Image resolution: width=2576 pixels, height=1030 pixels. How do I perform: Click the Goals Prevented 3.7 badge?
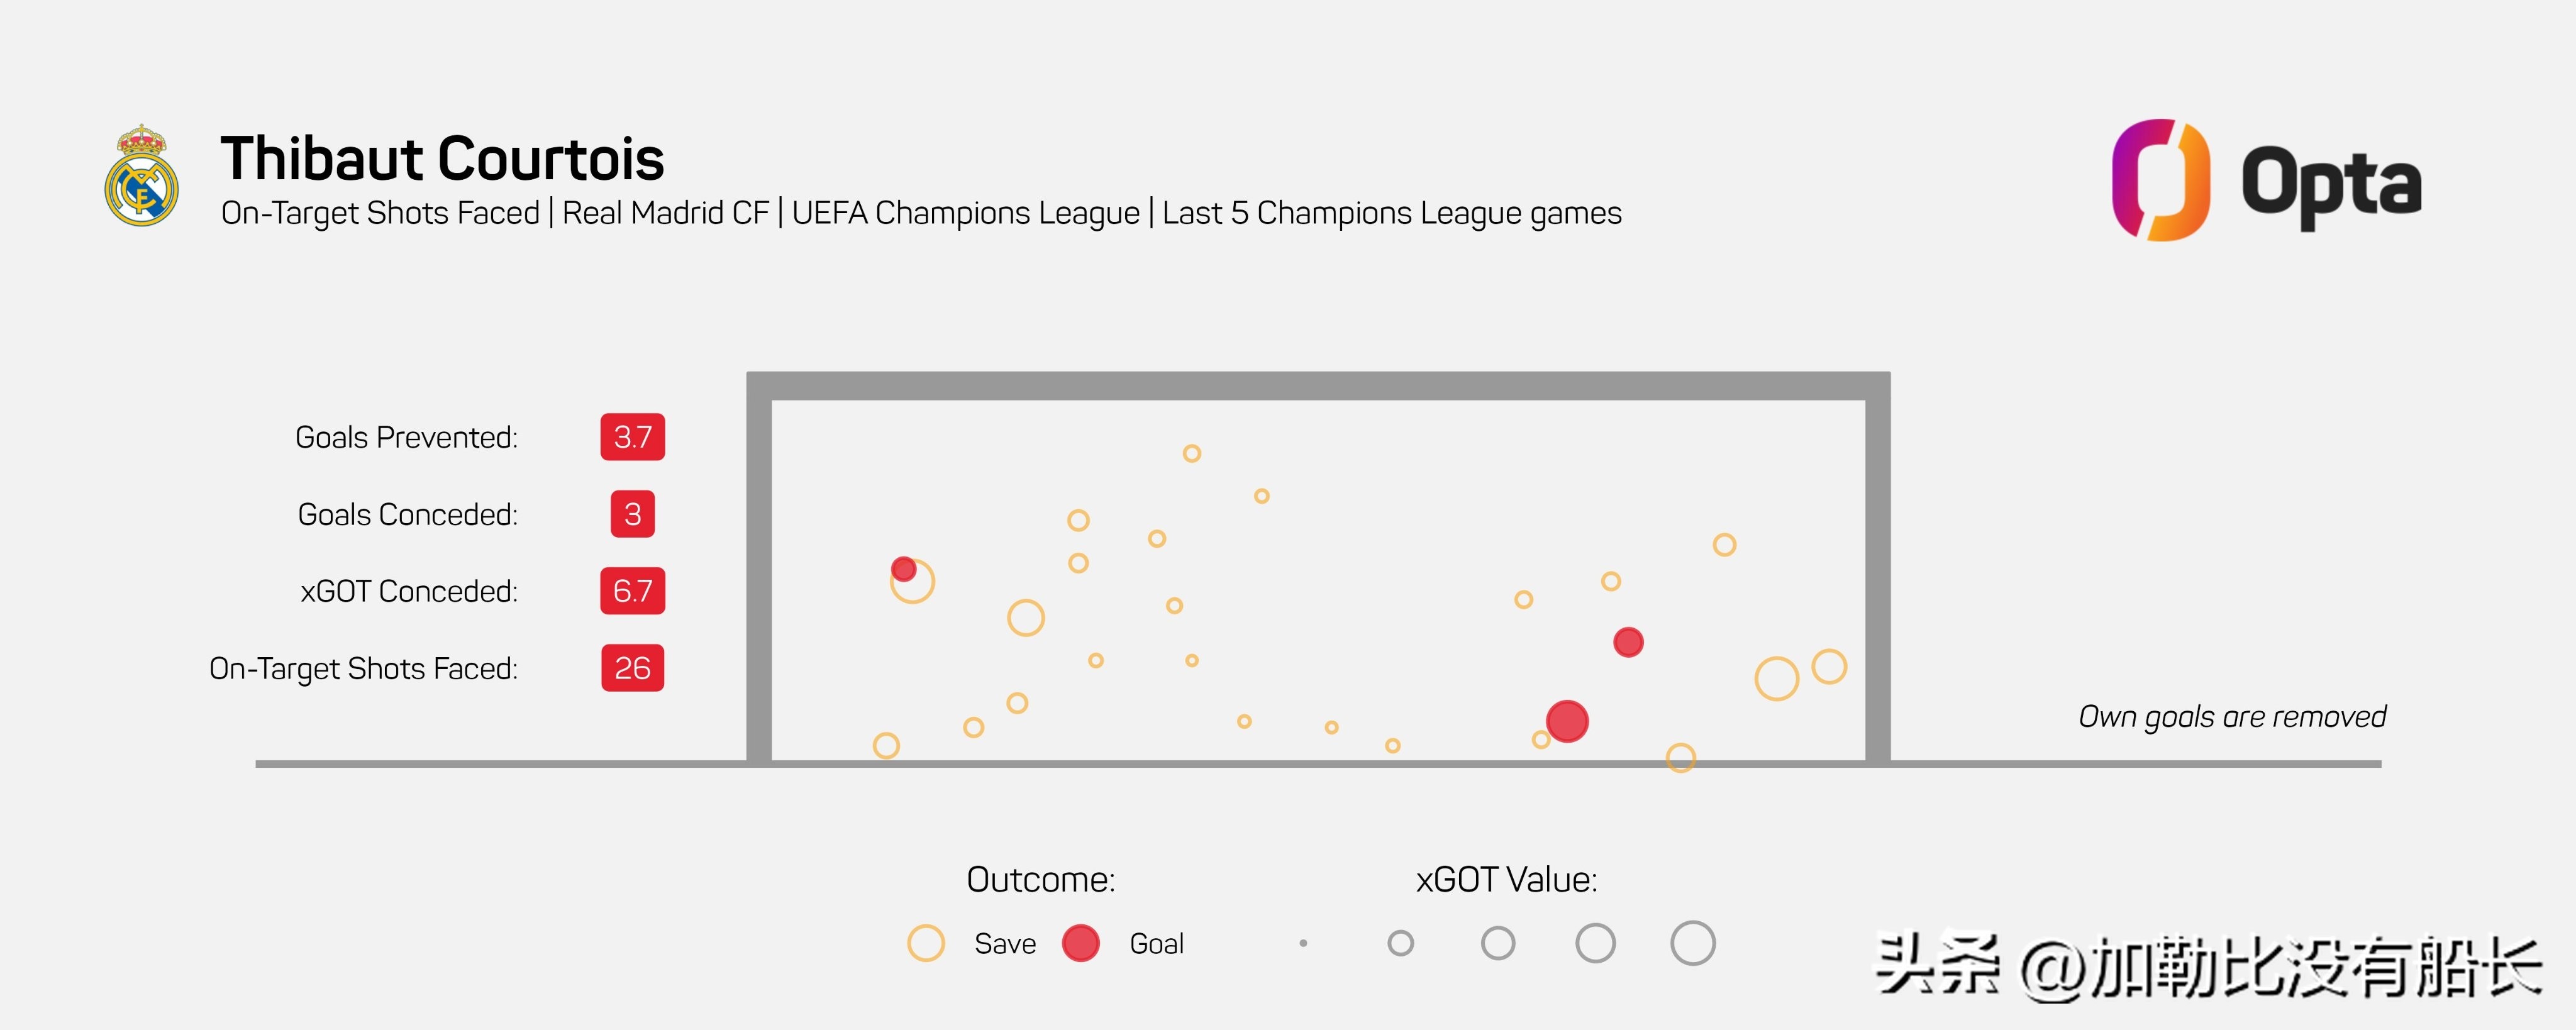tap(632, 437)
